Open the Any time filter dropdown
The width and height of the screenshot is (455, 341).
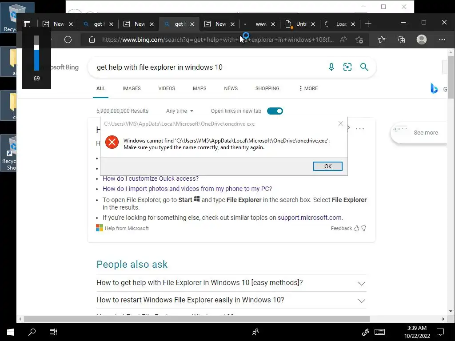tap(180, 111)
